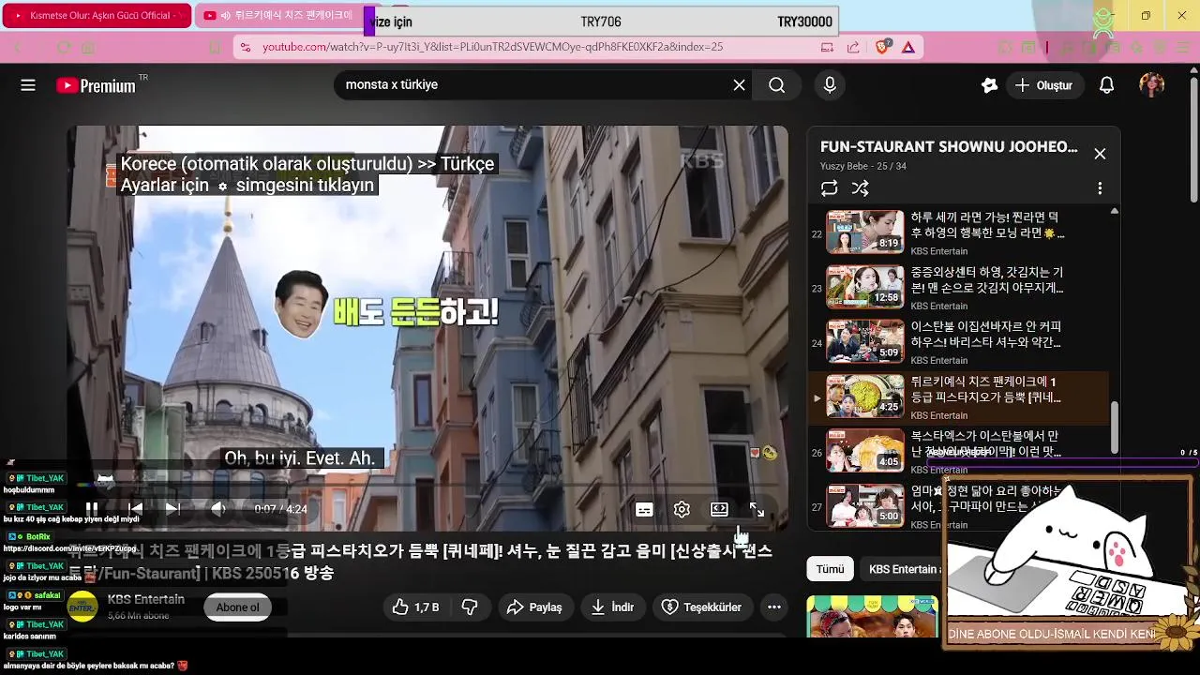
Task: Open player settings gear
Action: (x=682, y=509)
